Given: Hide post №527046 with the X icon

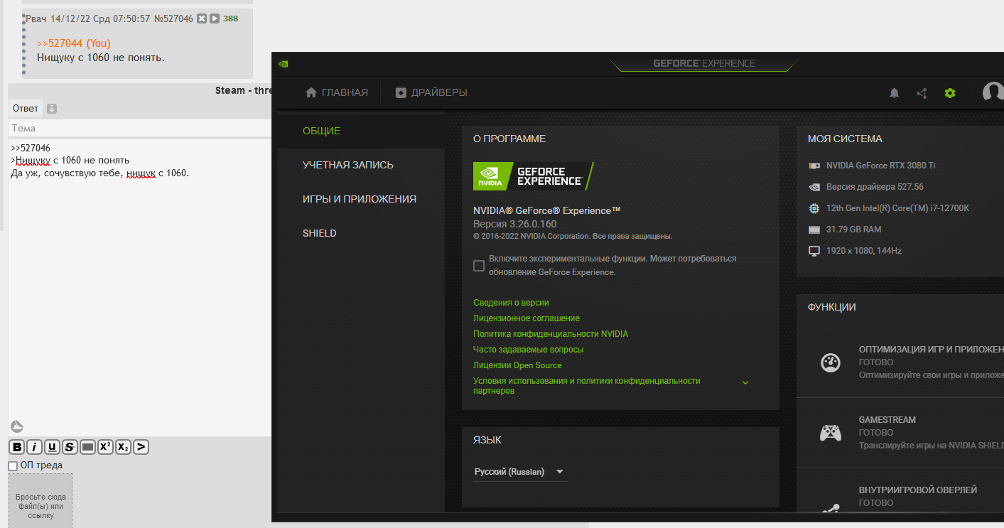Looking at the screenshot, I should coord(202,18).
